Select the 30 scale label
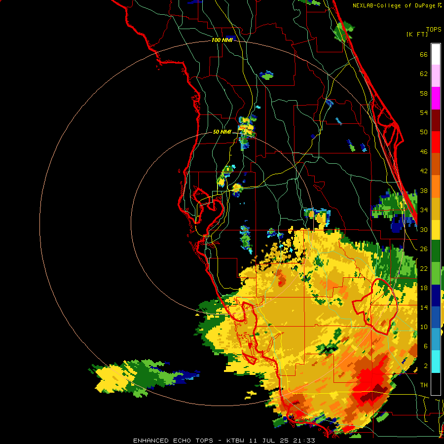This screenshot has height=444, width=444. point(424,229)
